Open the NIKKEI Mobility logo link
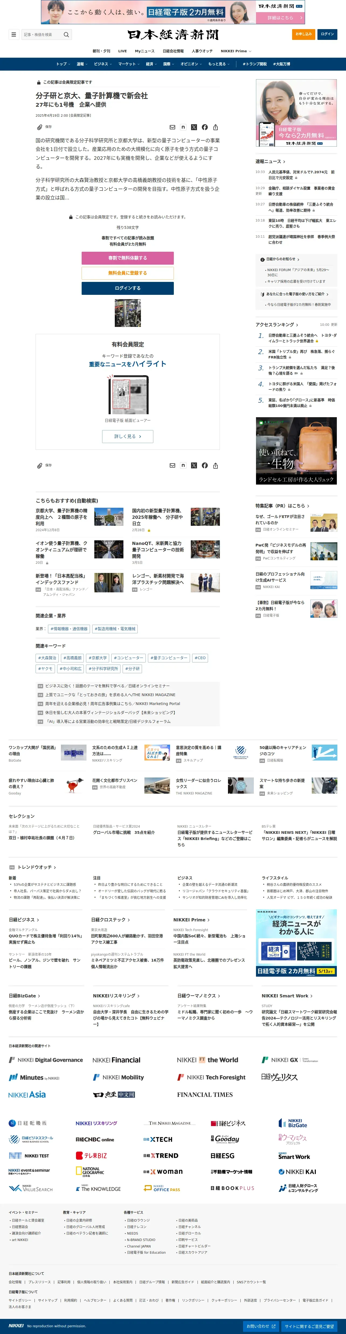346x1334 pixels. coord(119,1077)
